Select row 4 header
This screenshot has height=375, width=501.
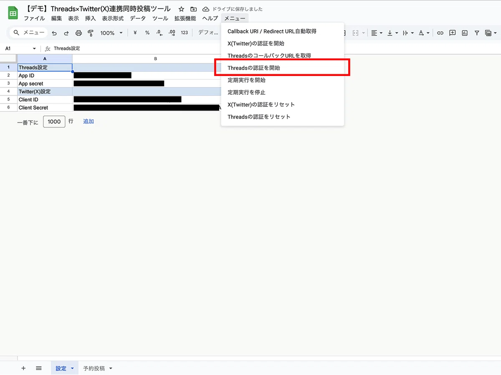[8, 91]
